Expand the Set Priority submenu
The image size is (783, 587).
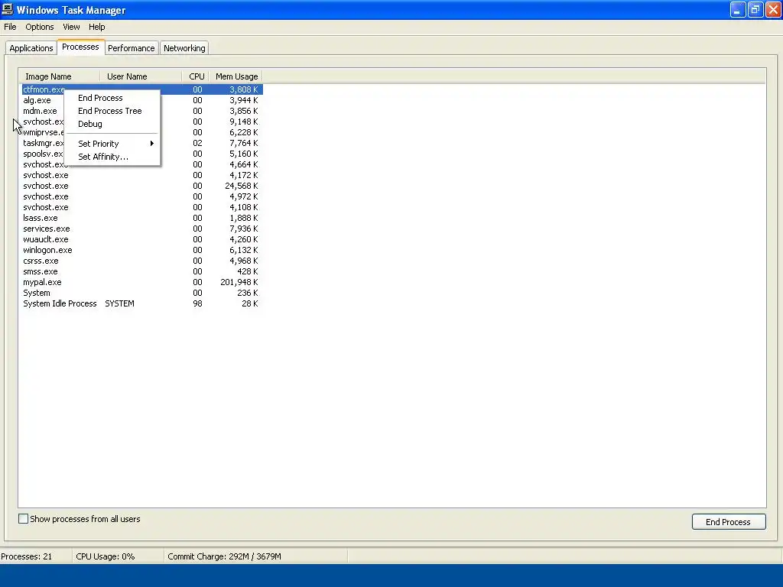pyautogui.click(x=113, y=144)
